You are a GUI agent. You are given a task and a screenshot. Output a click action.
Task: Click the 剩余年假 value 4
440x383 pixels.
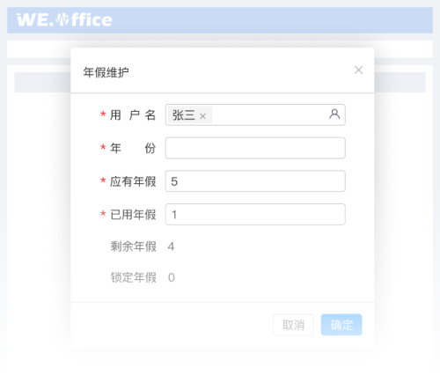tap(171, 247)
